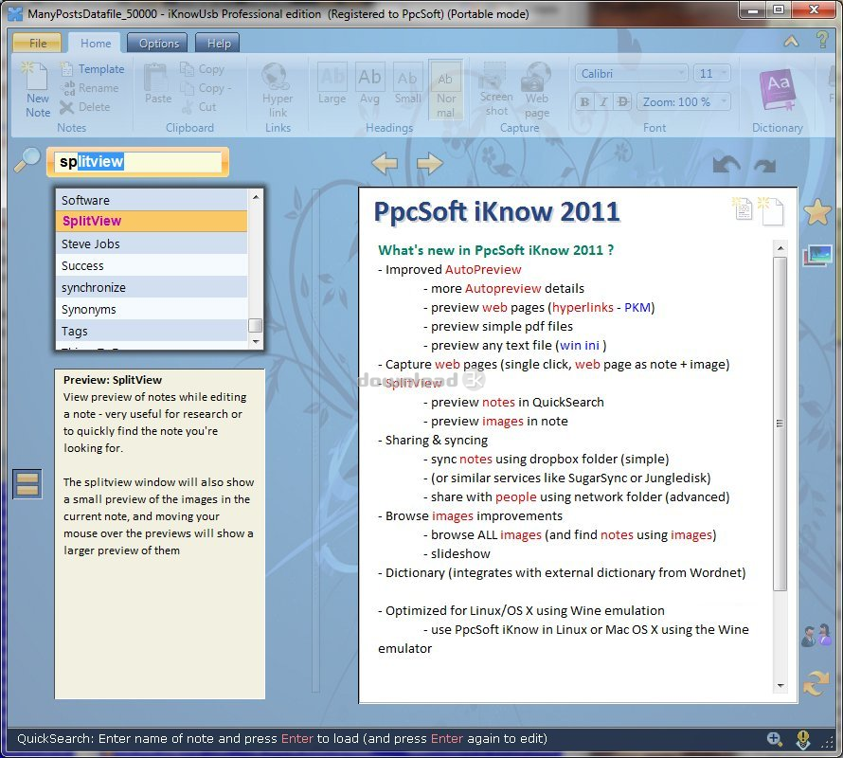
Task: Rename the current note
Action: tap(89, 88)
